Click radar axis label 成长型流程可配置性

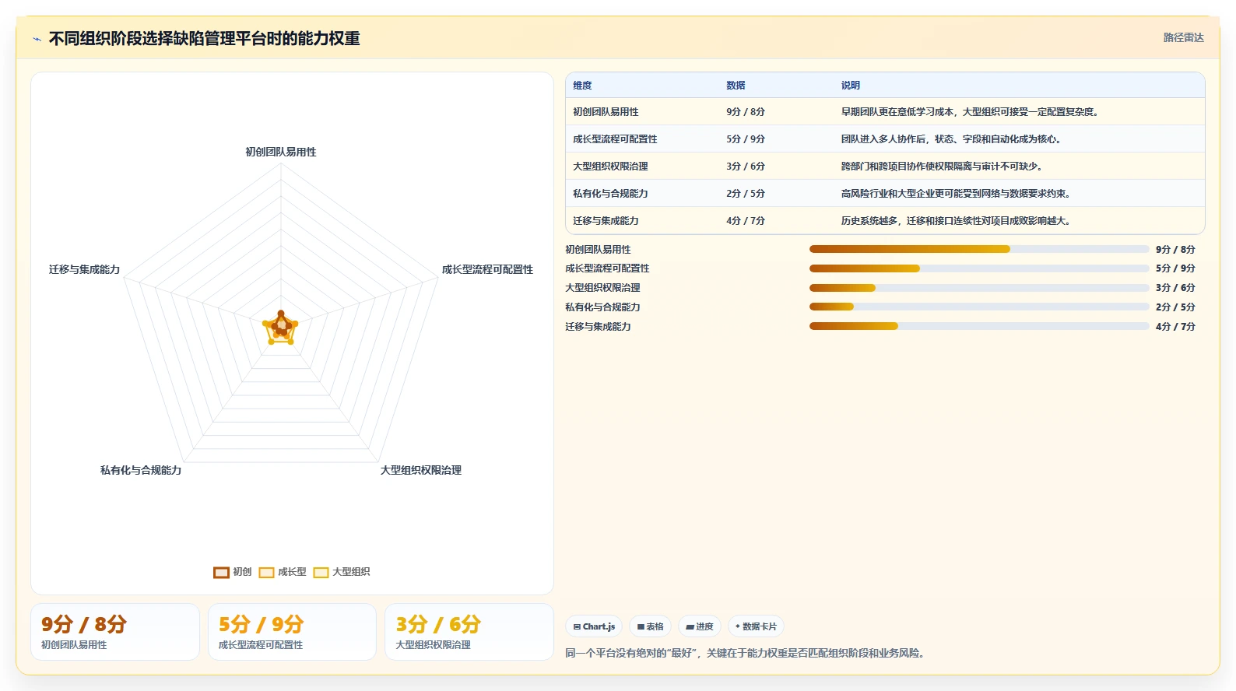pos(487,269)
